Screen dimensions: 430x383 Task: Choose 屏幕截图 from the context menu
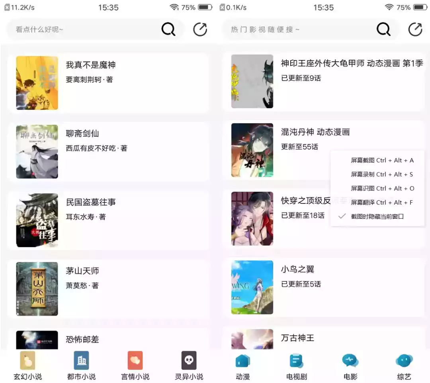click(381, 160)
